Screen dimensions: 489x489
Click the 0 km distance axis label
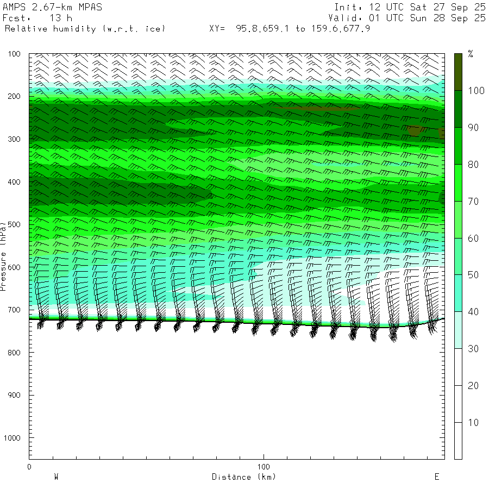point(29,467)
